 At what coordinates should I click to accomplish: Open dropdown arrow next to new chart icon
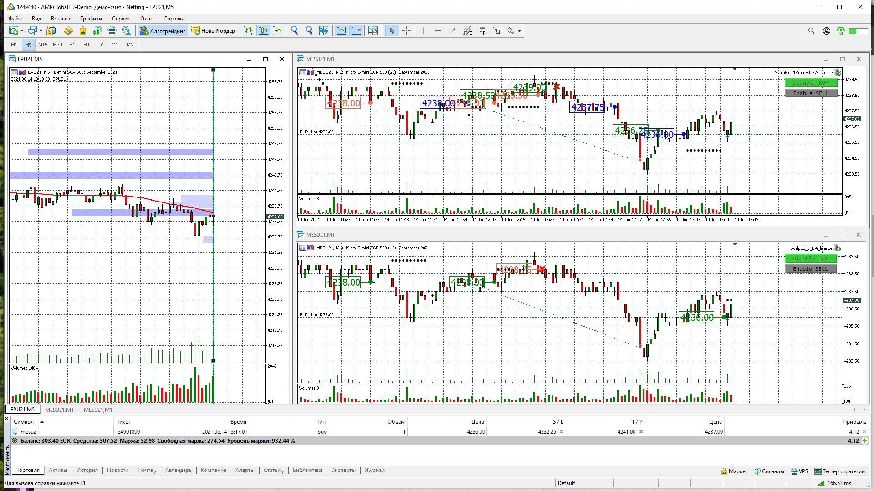pos(22,31)
